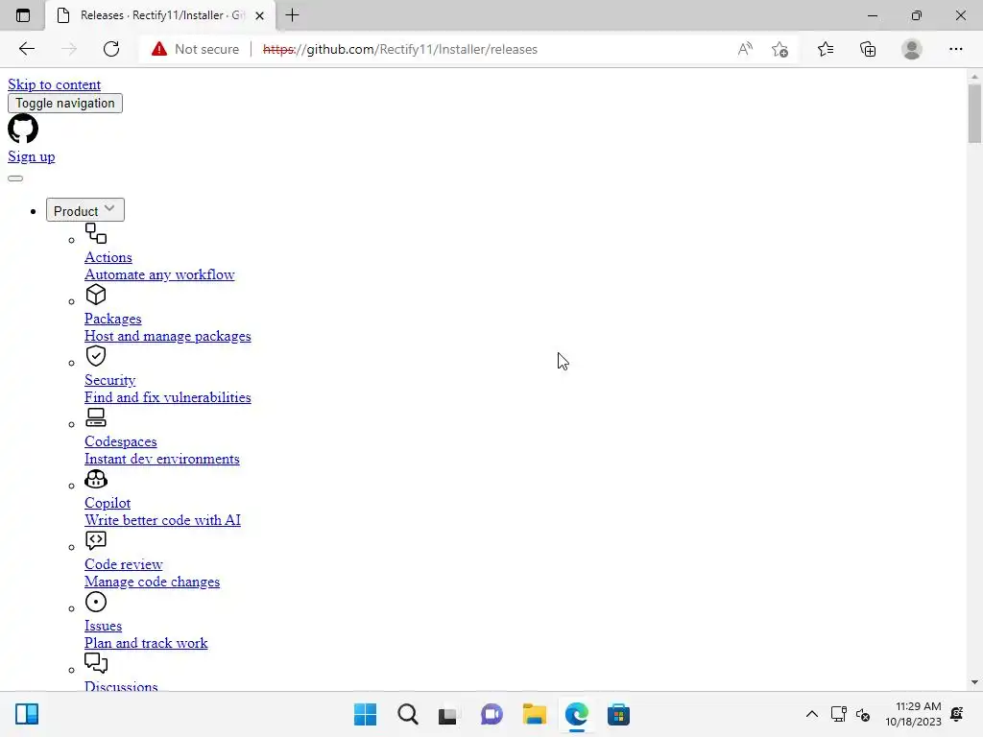Click the small empty button below Sign up
The height and width of the screenshot is (737, 983).
15,178
